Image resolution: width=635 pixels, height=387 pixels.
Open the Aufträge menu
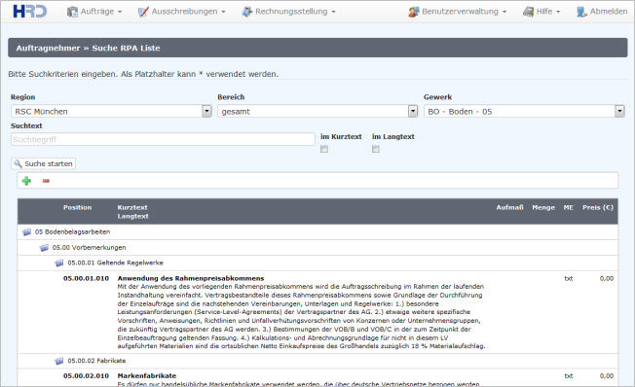[94, 12]
